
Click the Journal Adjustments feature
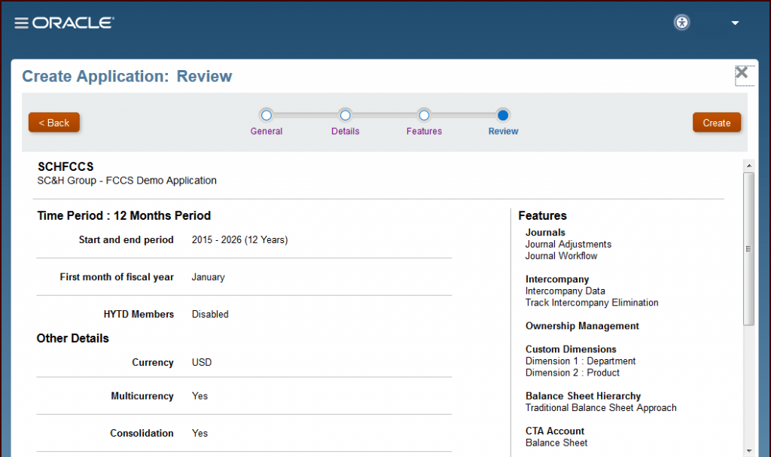568,245
